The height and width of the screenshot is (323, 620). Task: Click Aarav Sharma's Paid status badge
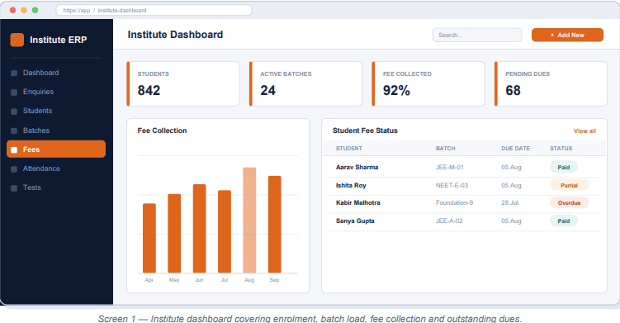pyautogui.click(x=564, y=167)
